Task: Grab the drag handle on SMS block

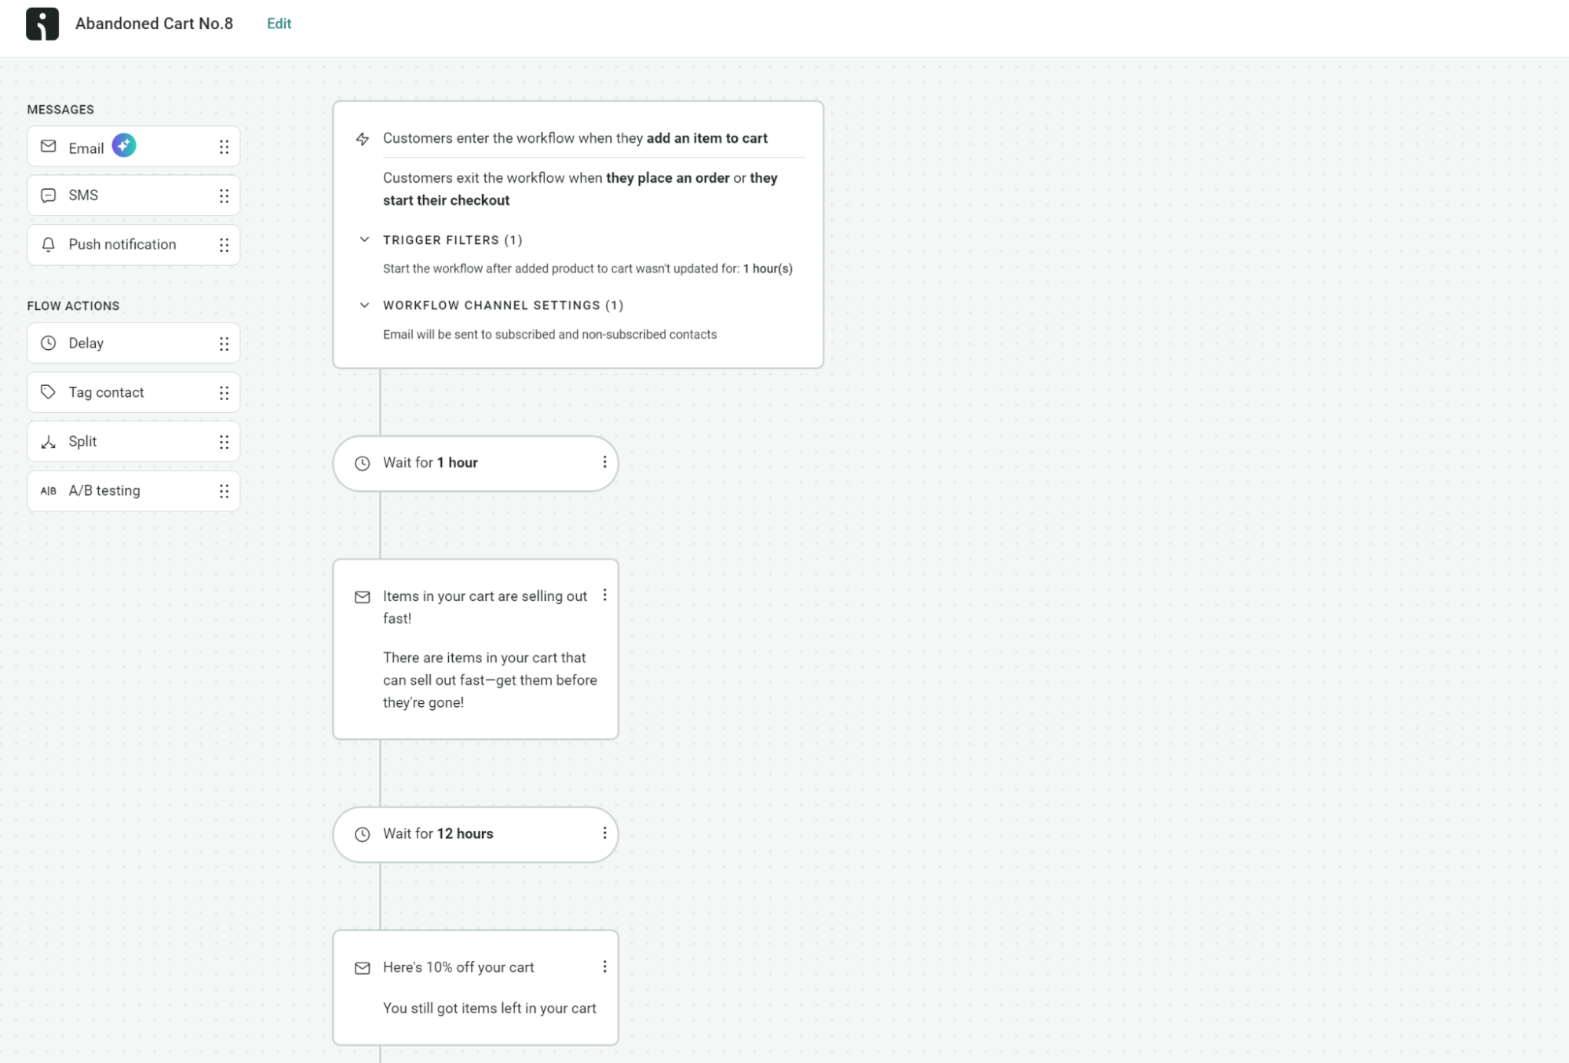Action: [224, 196]
